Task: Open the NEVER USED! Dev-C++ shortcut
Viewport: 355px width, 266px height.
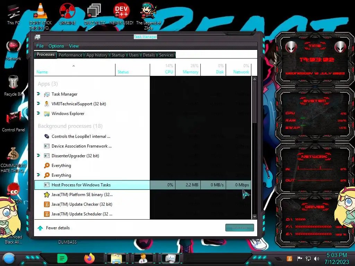Action: [121, 14]
